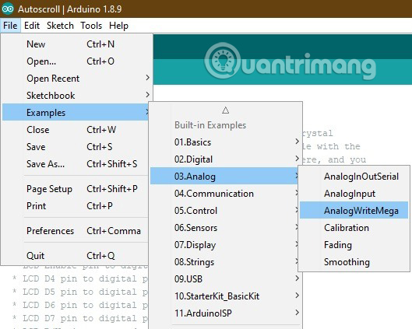
Task: Open Page Setup from File menu
Action: pos(76,189)
